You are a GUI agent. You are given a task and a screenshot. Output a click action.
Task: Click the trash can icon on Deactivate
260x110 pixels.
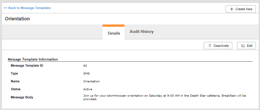210,46
